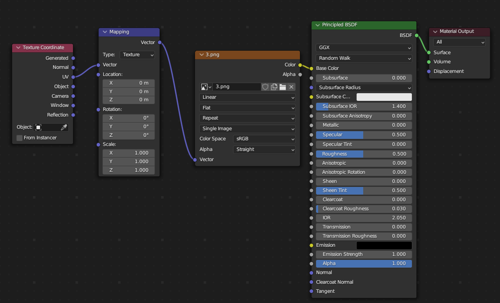Collapse the 3.png image texture node

tap(202, 55)
